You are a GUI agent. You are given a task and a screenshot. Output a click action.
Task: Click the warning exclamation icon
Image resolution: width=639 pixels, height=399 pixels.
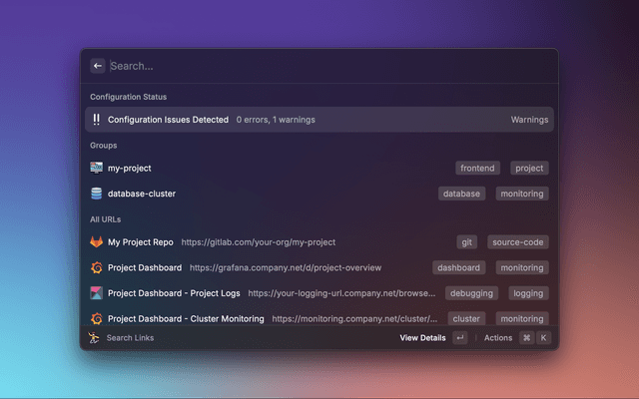click(96, 120)
